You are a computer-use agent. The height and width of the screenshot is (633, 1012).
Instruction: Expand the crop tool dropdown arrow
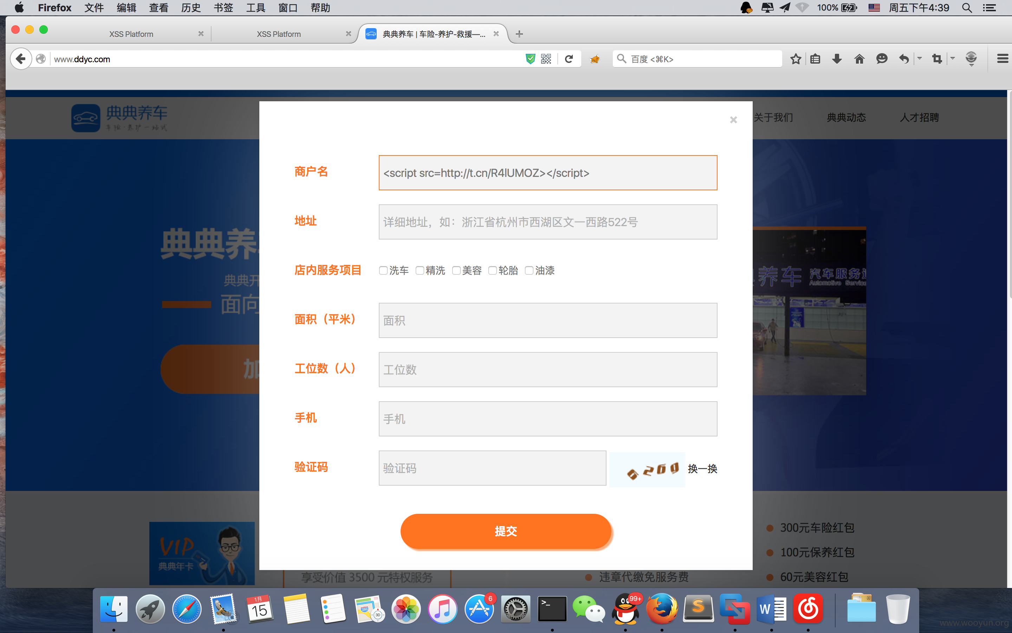tap(952, 58)
